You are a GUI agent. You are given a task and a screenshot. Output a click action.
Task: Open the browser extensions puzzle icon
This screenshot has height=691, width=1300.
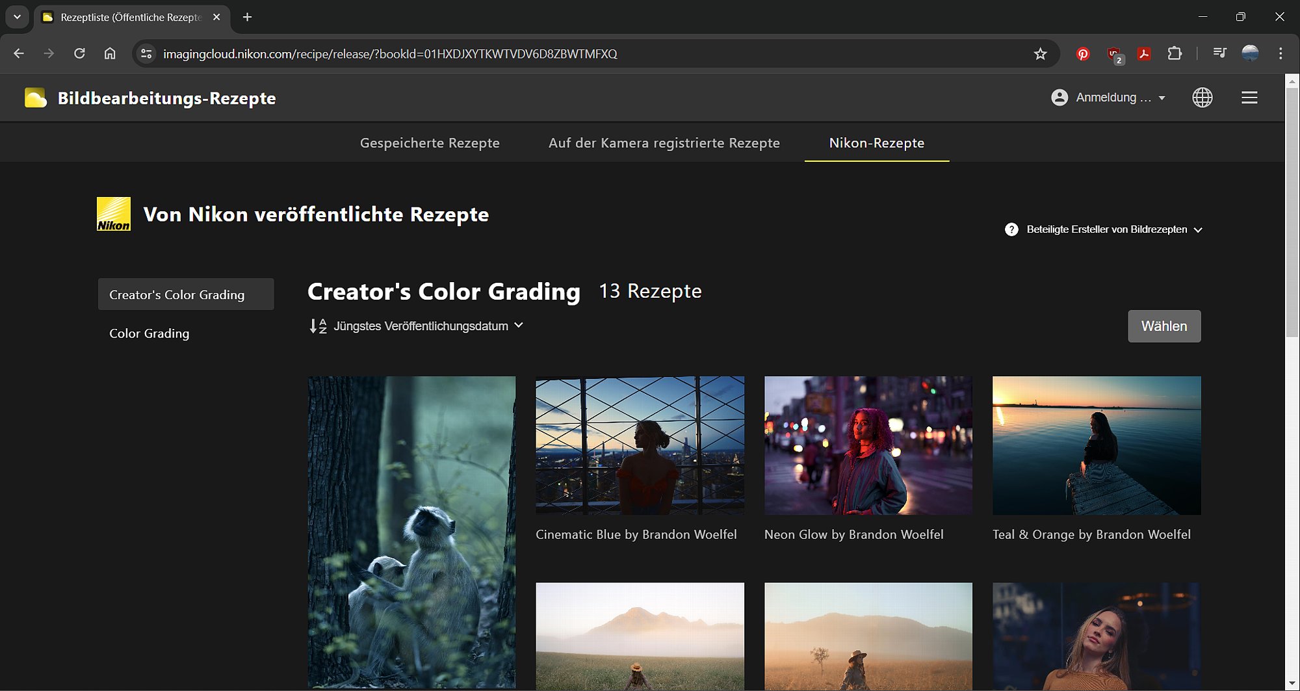tap(1175, 54)
